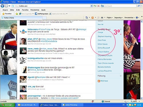143x107 pixels.
Task: Click allan_0717 avatar thumbnail
Action: click(23, 41)
